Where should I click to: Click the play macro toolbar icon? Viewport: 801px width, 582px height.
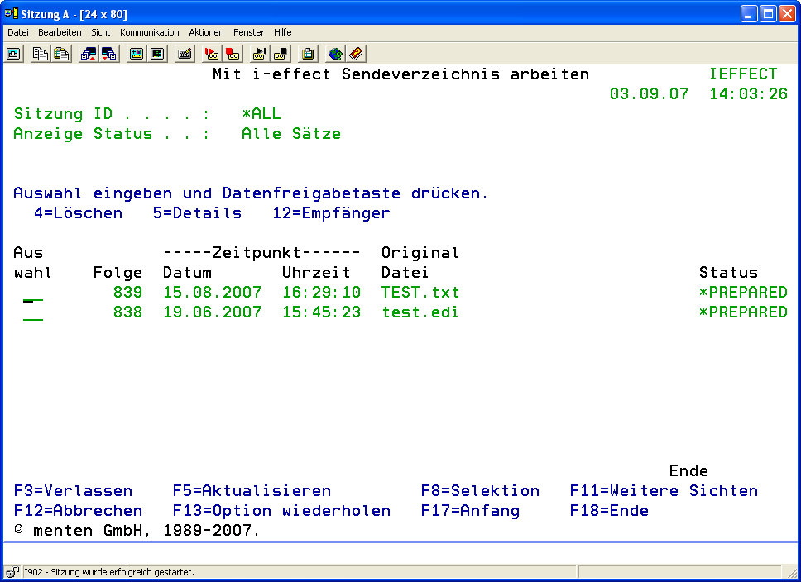click(260, 54)
